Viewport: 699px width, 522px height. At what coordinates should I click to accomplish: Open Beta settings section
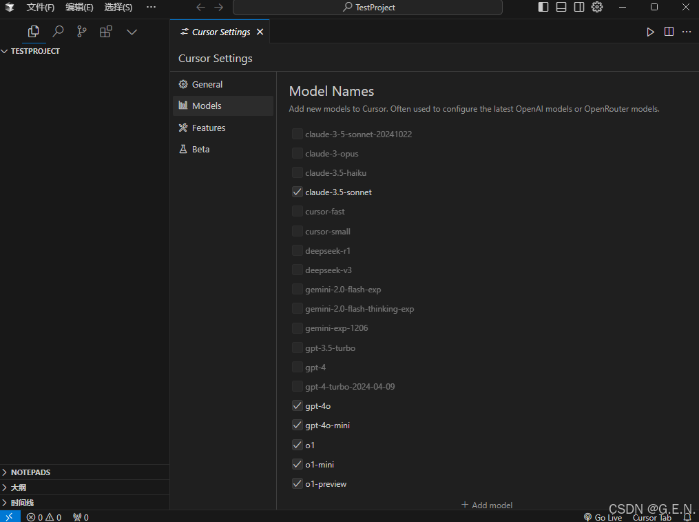pyautogui.click(x=223, y=149)
